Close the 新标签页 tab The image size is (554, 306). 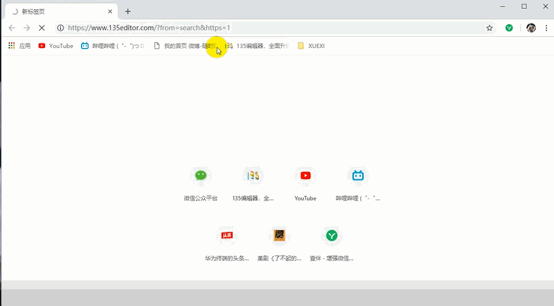point(110,12)
